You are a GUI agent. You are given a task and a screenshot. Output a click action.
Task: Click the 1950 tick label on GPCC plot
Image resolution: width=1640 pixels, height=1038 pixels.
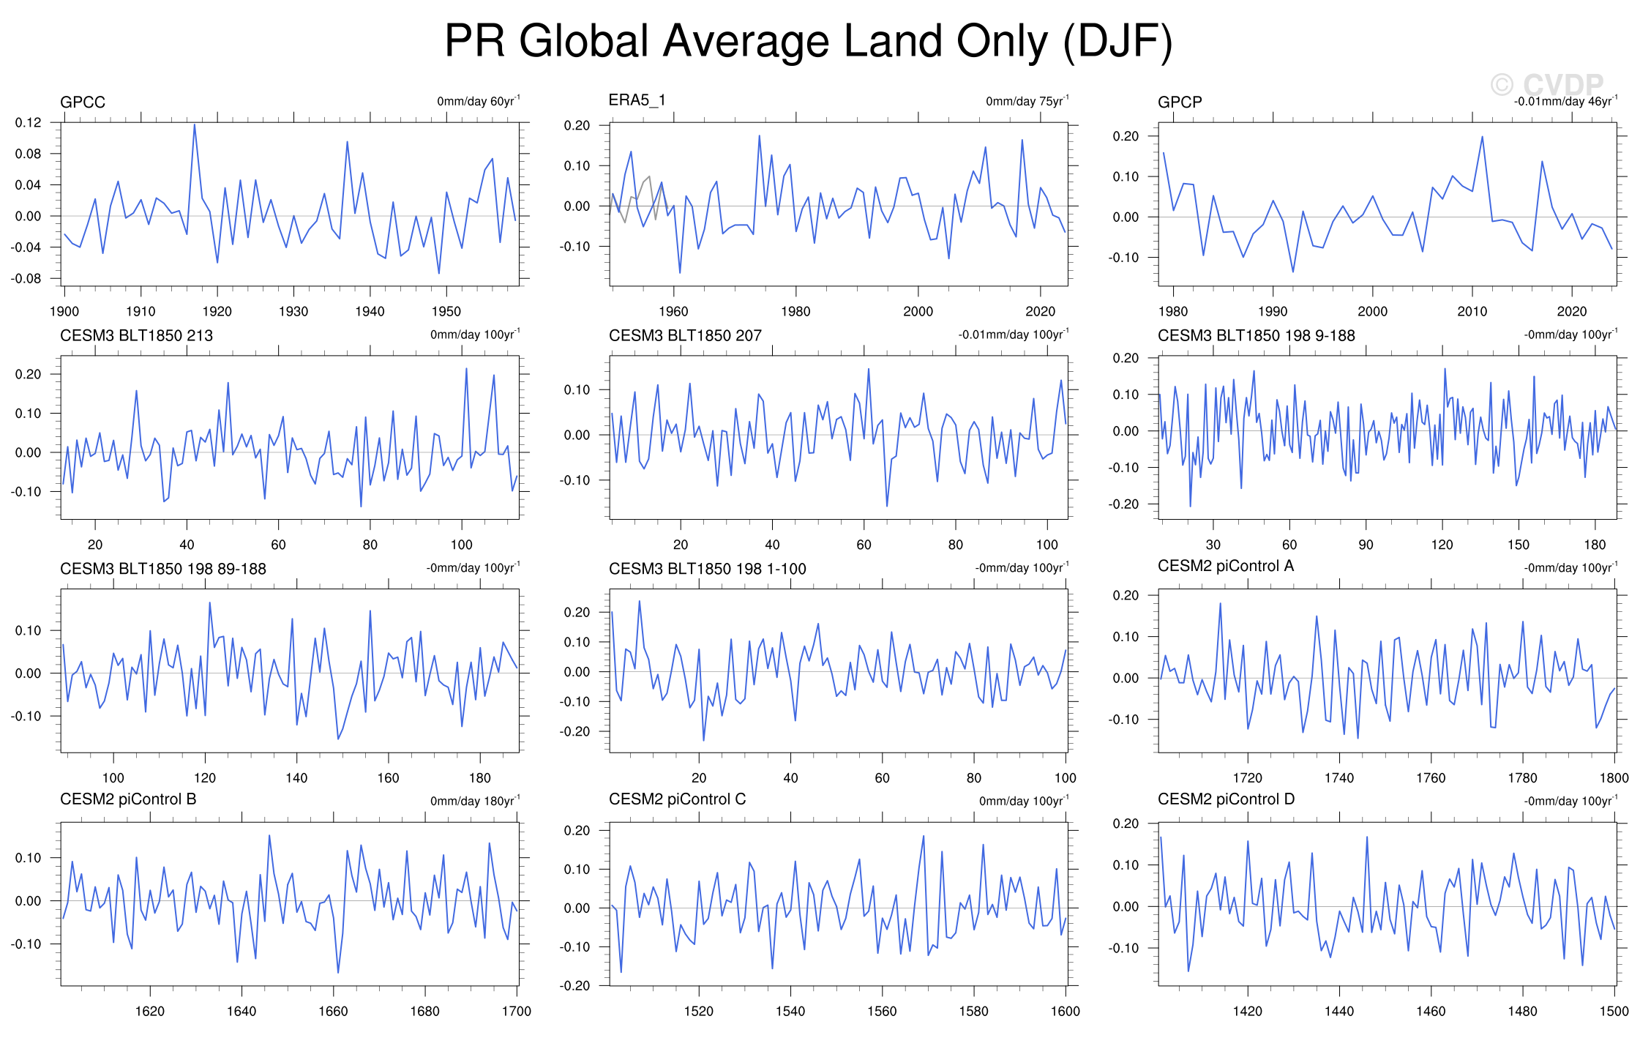click(x=446, y=312)
